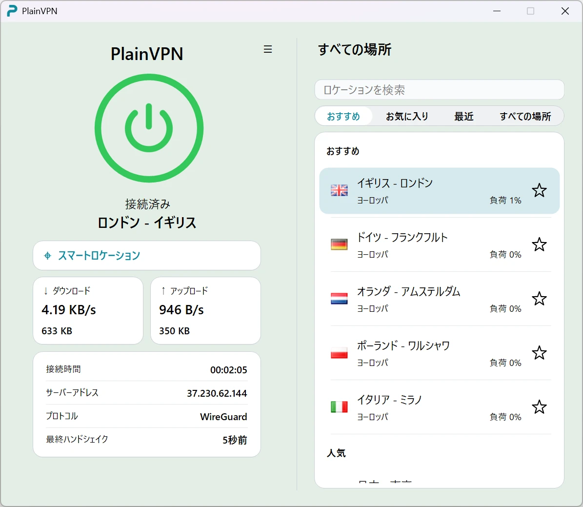This screenshot has height=507, width=583.
Task: Connect to ポーランド - ワルシャワ
Action: point(439,353)
